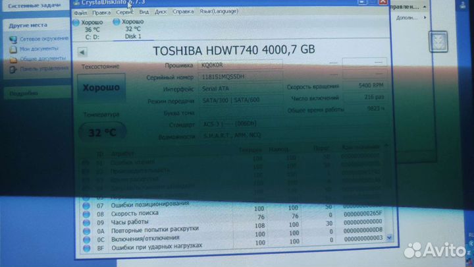Open the Справка menu

[x=183, y=12]
